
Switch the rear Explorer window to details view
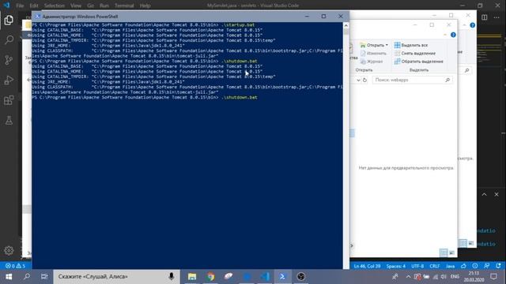coord(463,243)
